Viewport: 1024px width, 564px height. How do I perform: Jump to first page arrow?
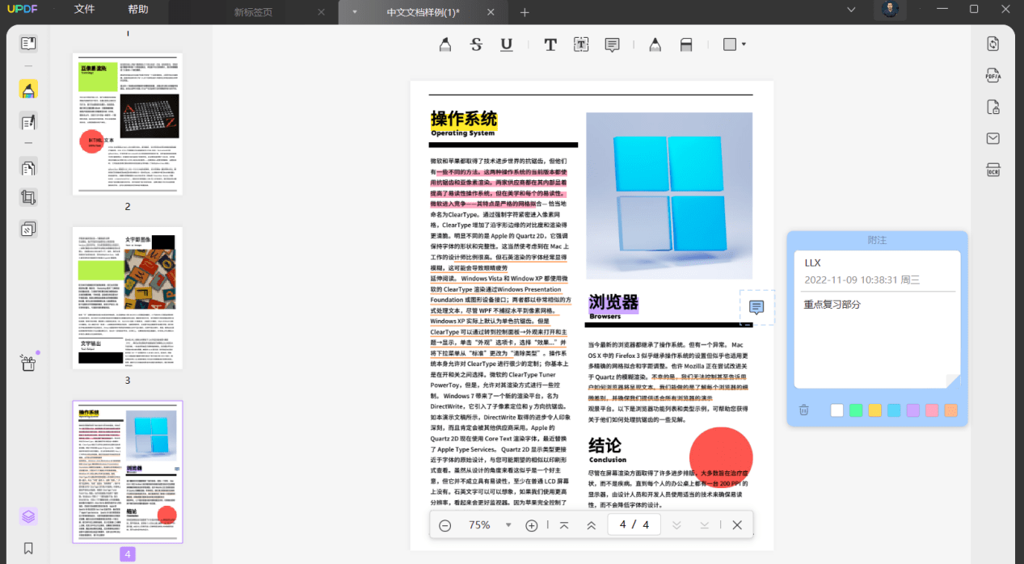click(564, 525)
